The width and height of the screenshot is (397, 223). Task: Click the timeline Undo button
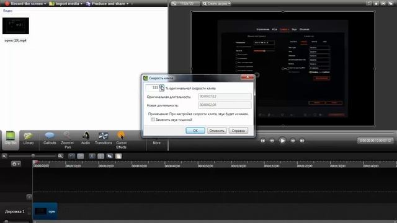(72, 156)
